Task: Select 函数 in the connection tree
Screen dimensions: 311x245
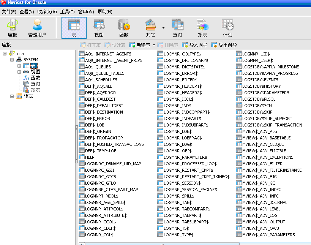Action: pyautogui.click(x=35, y=78)
